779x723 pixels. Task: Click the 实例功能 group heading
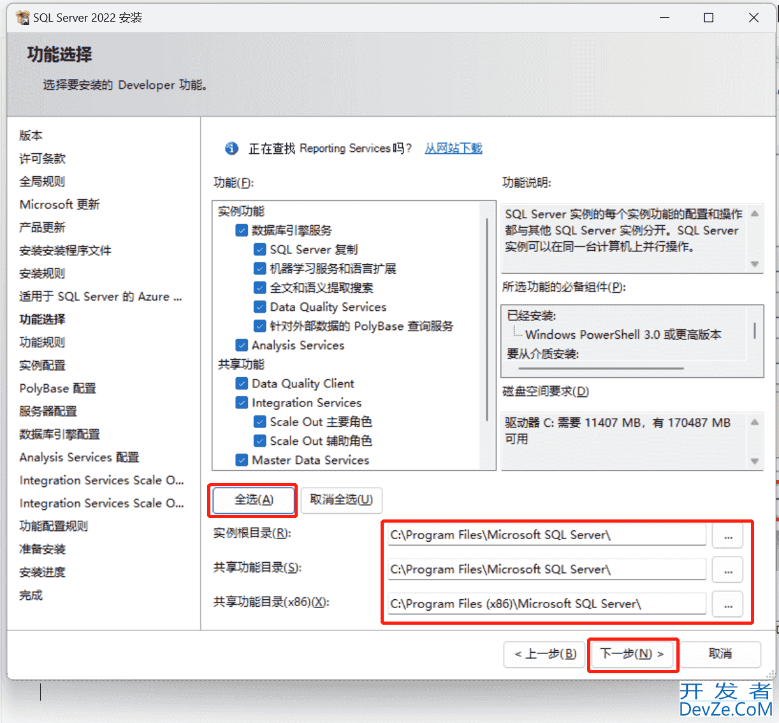tap(241, 211)
